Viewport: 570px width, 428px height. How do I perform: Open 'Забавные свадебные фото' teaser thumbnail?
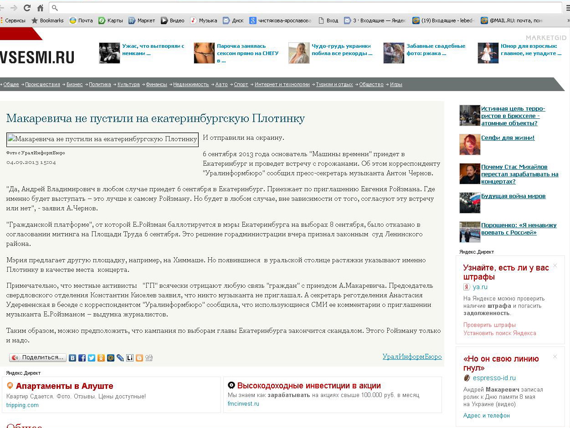[394, 53]
